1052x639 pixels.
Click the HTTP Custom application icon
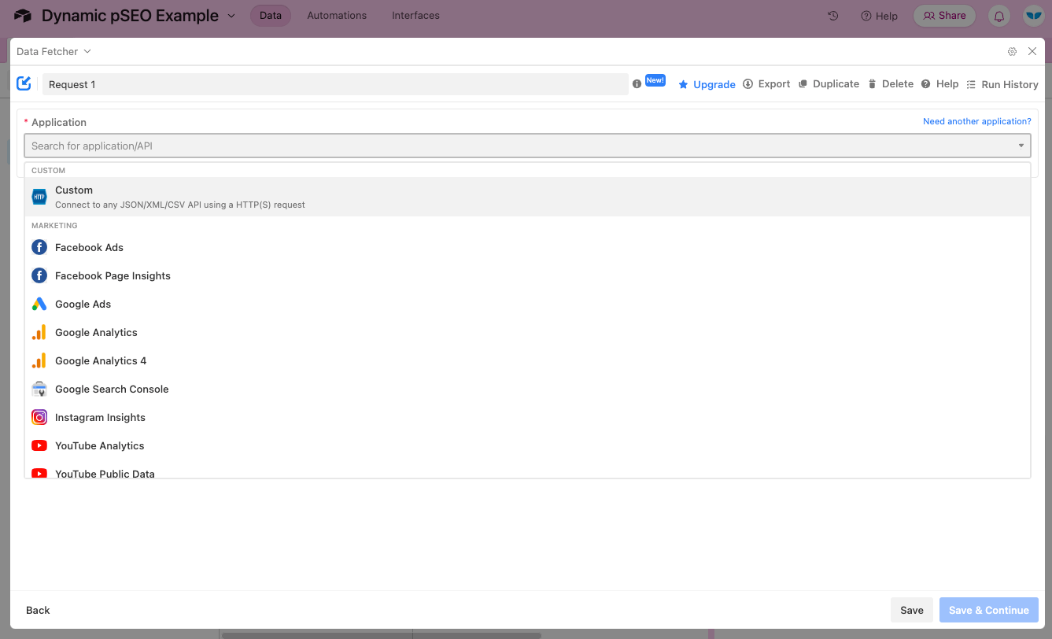click(39, 197)
